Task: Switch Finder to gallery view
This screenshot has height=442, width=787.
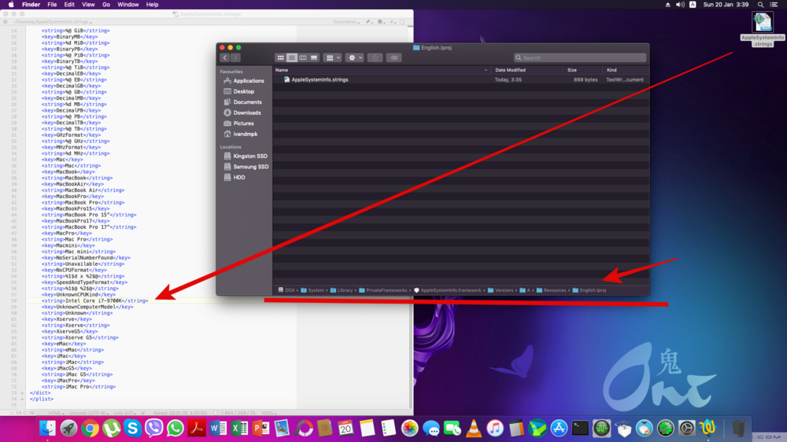Action: tap(314, 58)
